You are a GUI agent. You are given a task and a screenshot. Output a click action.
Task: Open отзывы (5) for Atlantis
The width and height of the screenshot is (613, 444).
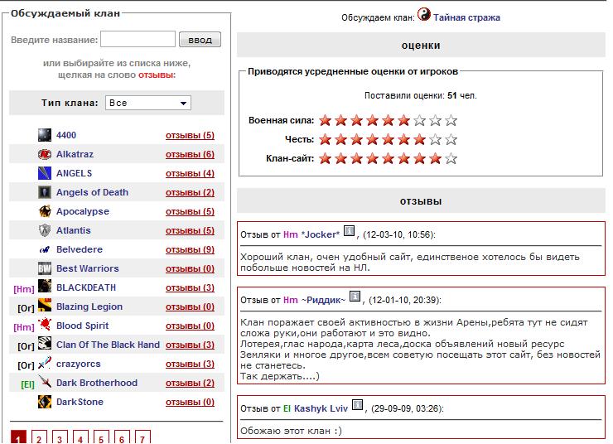(190, 230)
